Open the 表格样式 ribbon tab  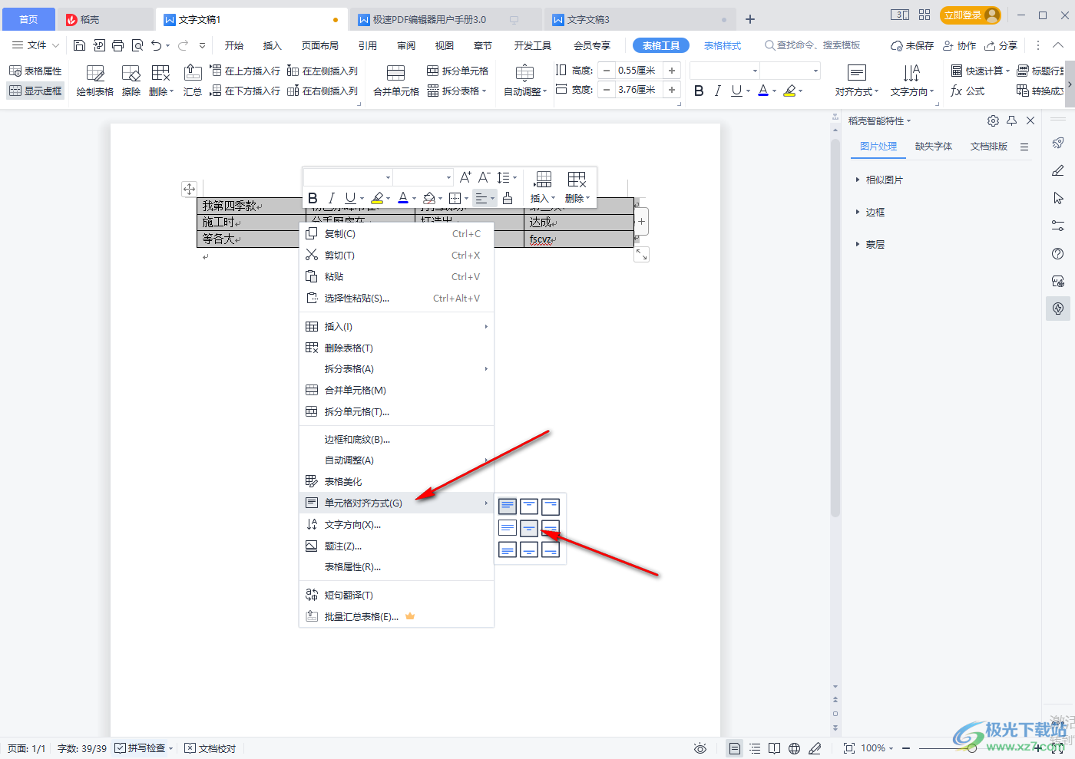723,45
